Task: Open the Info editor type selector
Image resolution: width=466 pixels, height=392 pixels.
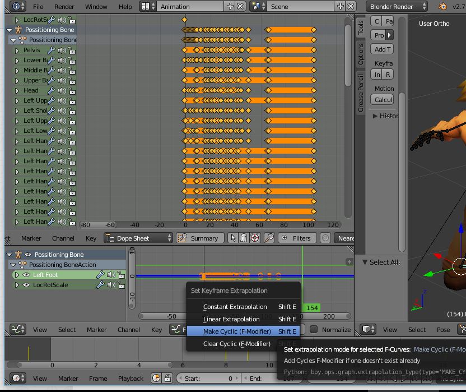Action: (x=17, y=6)
